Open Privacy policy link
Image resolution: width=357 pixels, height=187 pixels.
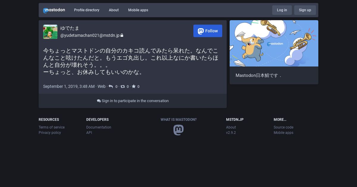click(50, 133)
